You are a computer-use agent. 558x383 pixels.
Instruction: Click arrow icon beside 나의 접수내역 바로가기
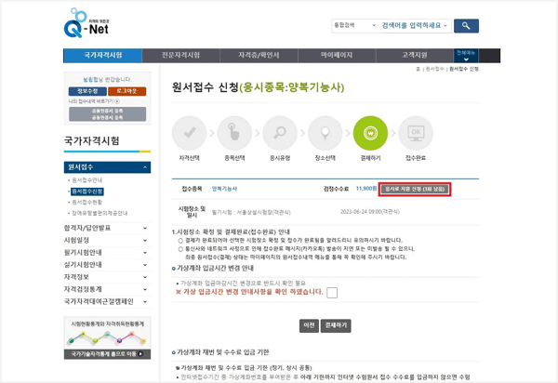pyautogui.click(x=117, y=101)
